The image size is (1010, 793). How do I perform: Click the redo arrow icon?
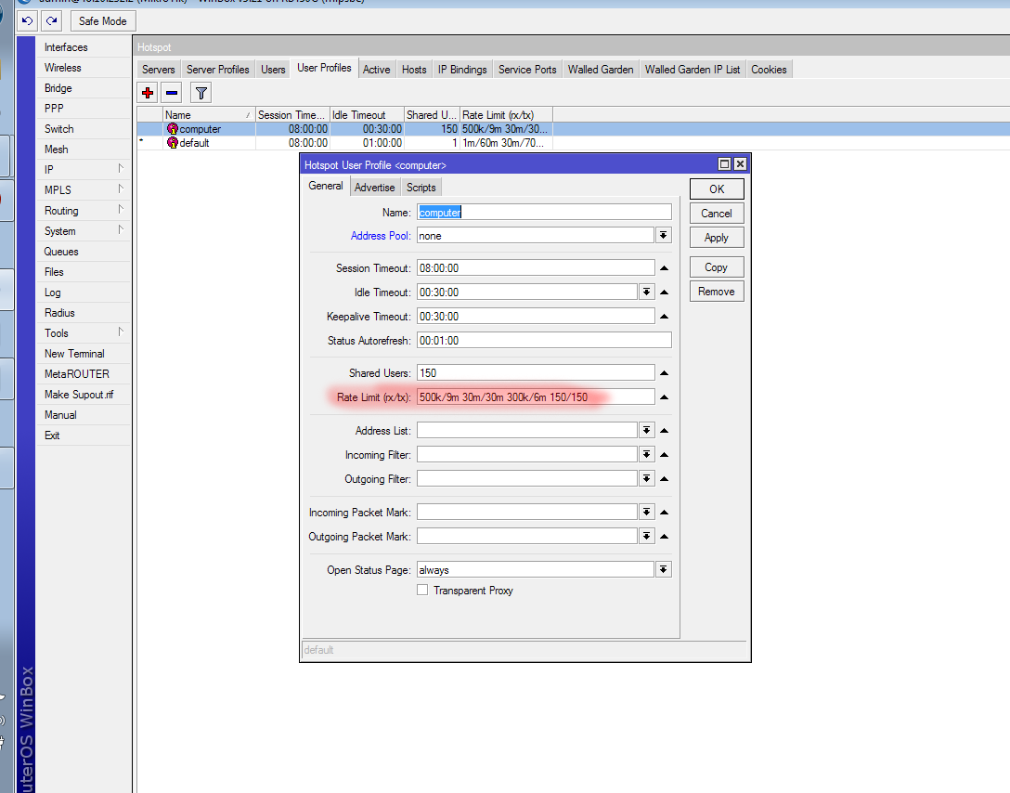point(52,20)
